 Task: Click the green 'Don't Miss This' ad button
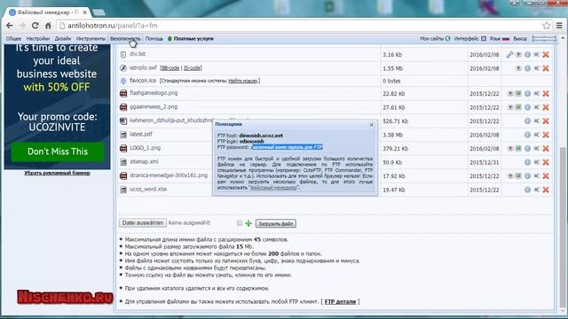pos(58,152)
